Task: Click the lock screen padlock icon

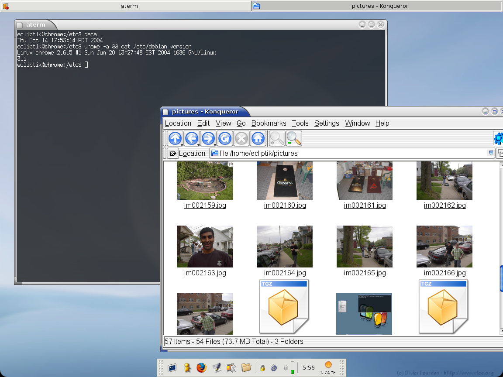Action: click(x=262, y=368)
